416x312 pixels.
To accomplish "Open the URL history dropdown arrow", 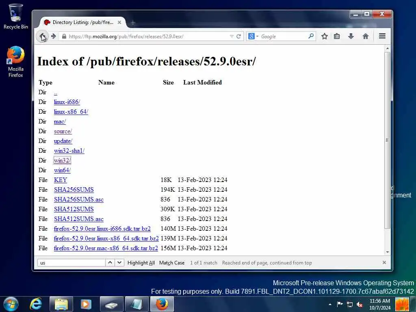I will coord(232,36).
